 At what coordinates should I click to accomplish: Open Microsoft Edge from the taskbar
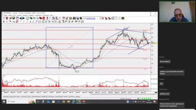[73, 102]
